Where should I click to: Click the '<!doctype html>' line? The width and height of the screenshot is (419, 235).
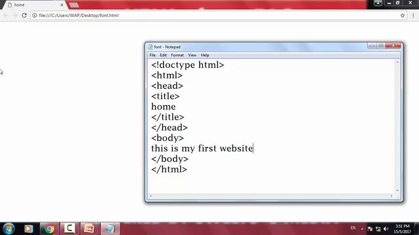(188, 65)
